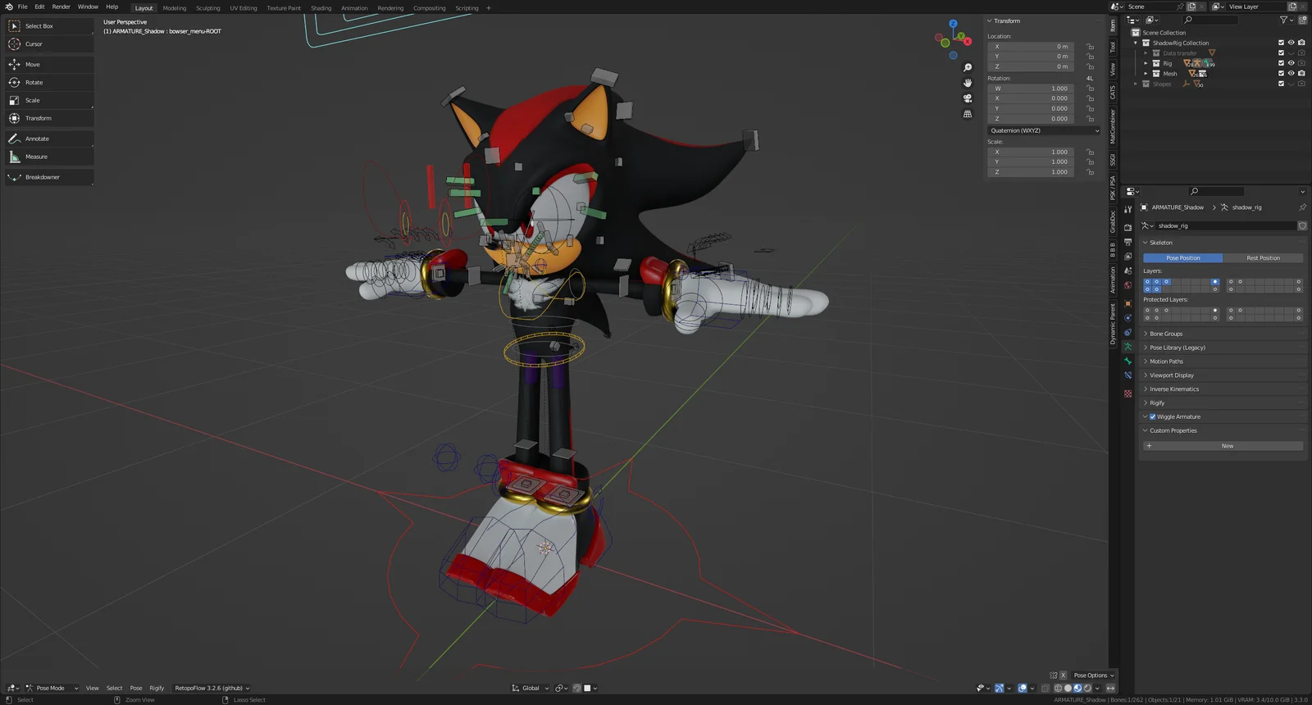The width and height of the screenshot is (1312, 705).
Task: Click the new collection icon in outliner
Action: 1302,20
